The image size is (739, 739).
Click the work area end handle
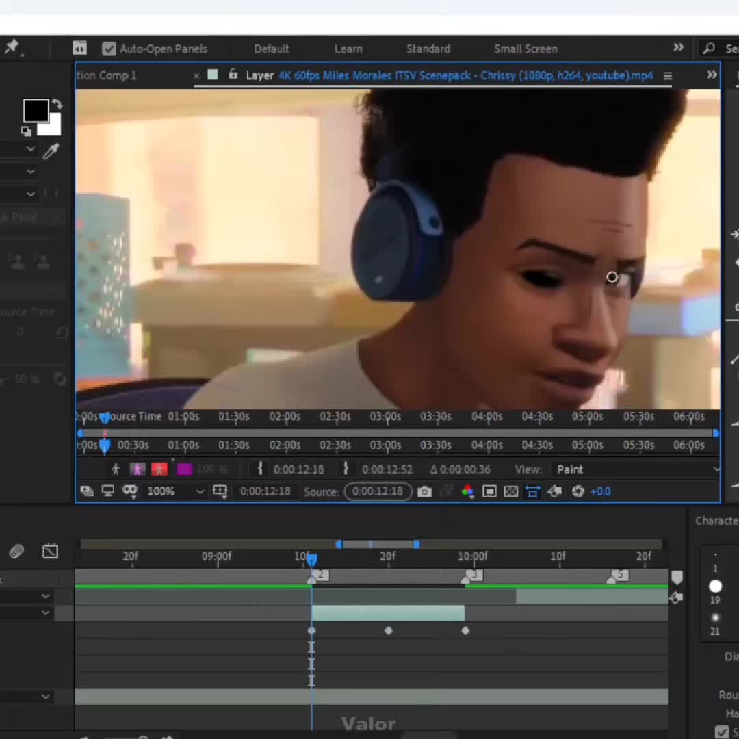pos(416,545)
